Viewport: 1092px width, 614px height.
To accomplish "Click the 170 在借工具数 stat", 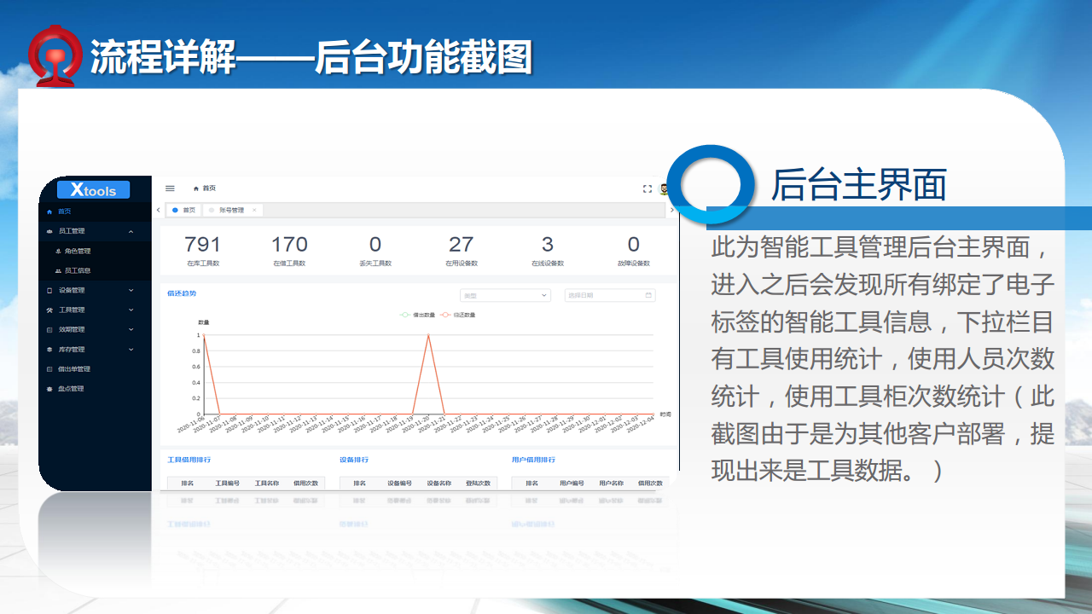I will click(289, 250).
